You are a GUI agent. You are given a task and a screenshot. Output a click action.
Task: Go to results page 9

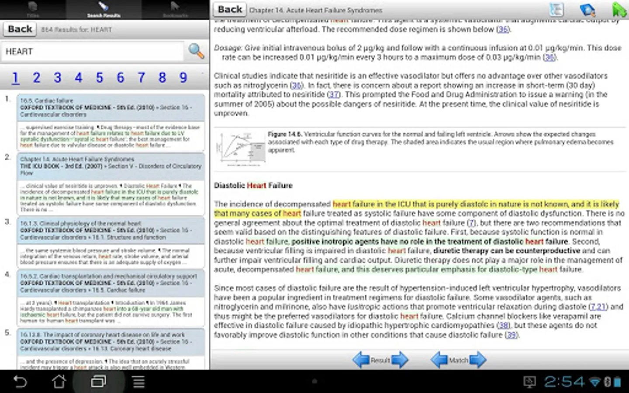pos(183,78)
